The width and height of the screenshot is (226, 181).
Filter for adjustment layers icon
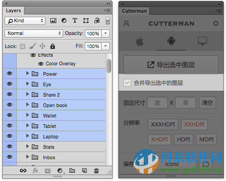click(x=64, y=20)
